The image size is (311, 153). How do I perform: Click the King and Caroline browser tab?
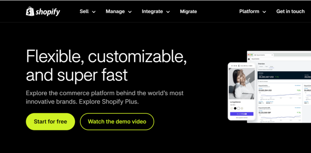coord(264,55)
